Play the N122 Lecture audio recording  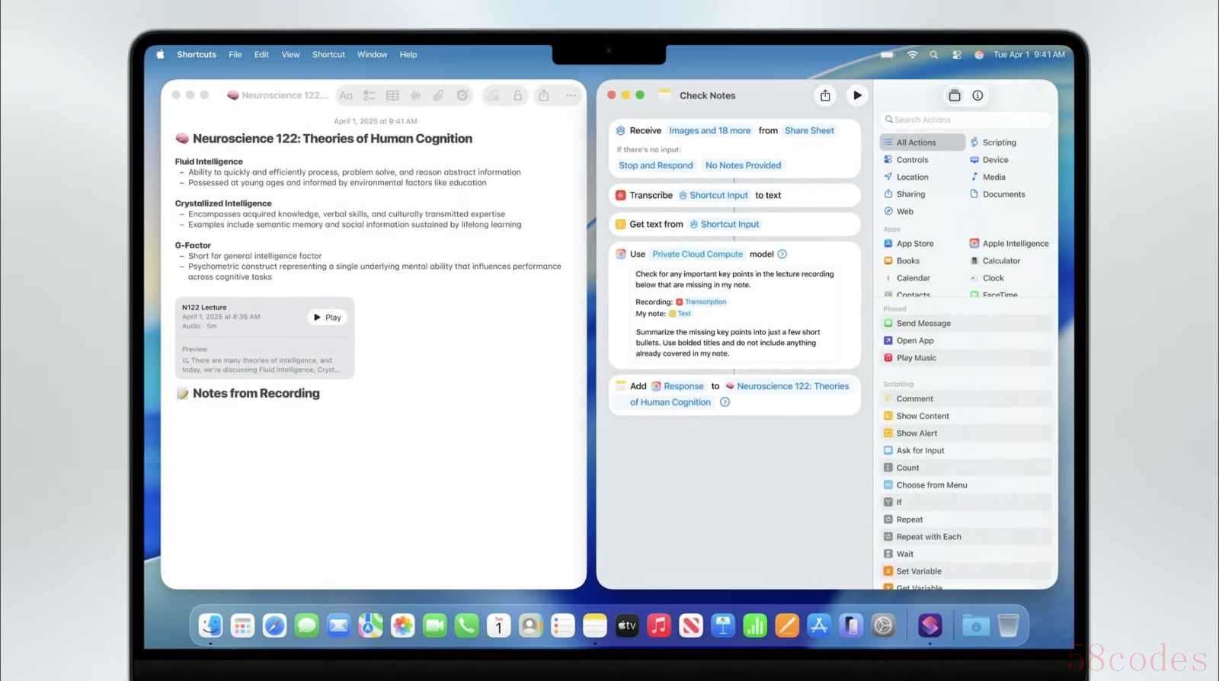coord(328,318)
